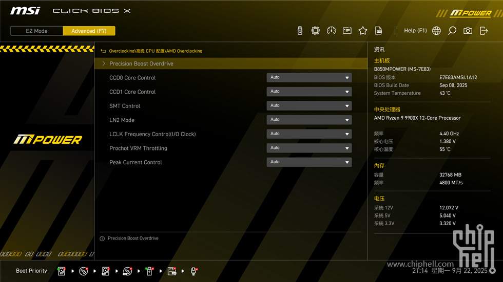Click BIOS build date Sep 08, 2025

tap(453, 85)
